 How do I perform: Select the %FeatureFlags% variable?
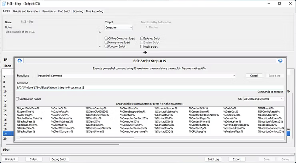tap(233, 131)
